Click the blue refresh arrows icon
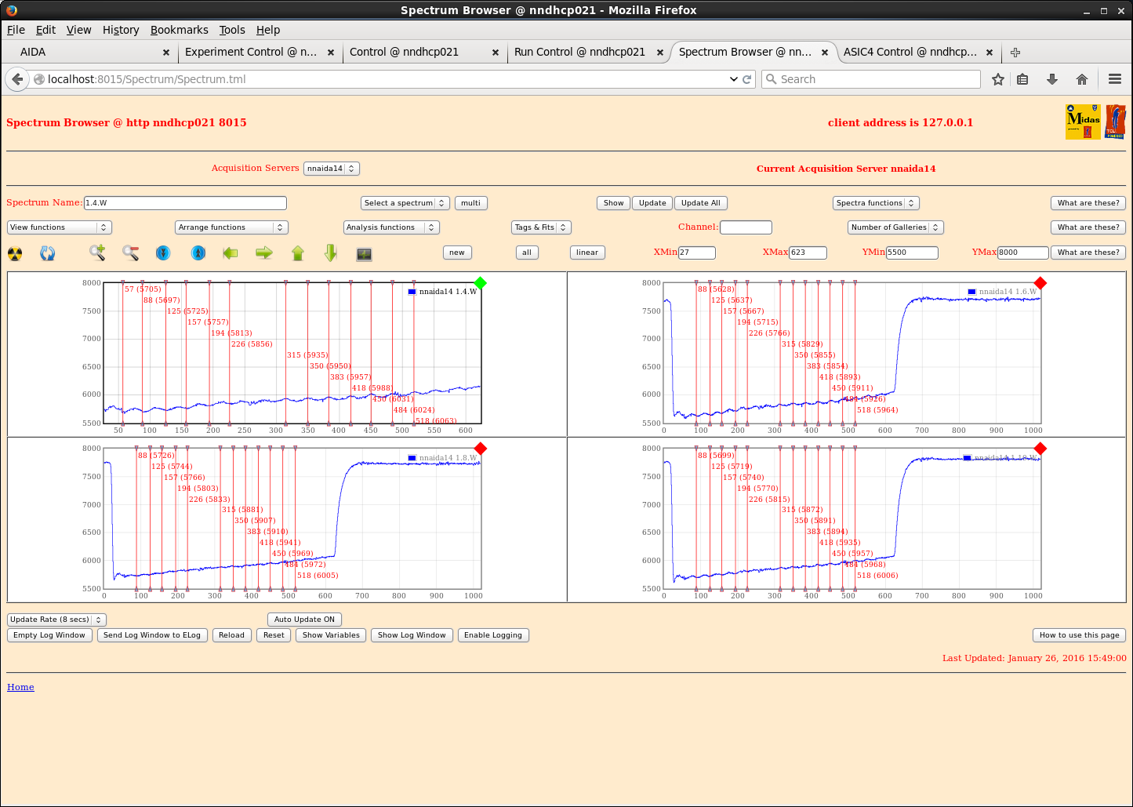This screenshot has width=1133, height=807. tap(48, 253)
